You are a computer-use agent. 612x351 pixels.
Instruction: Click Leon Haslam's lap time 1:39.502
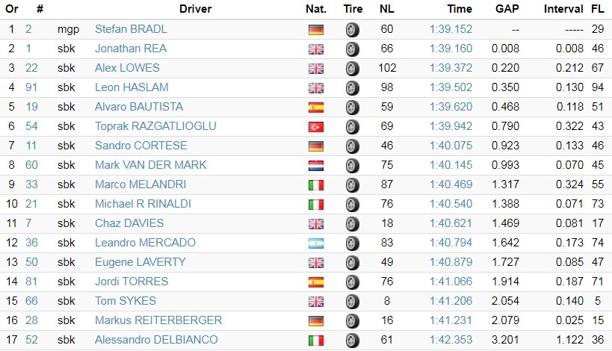(x=451, y=87)
